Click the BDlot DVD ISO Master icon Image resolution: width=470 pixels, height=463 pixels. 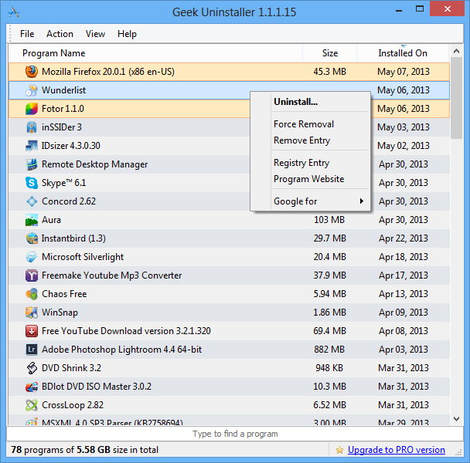[x=32, y=387]
